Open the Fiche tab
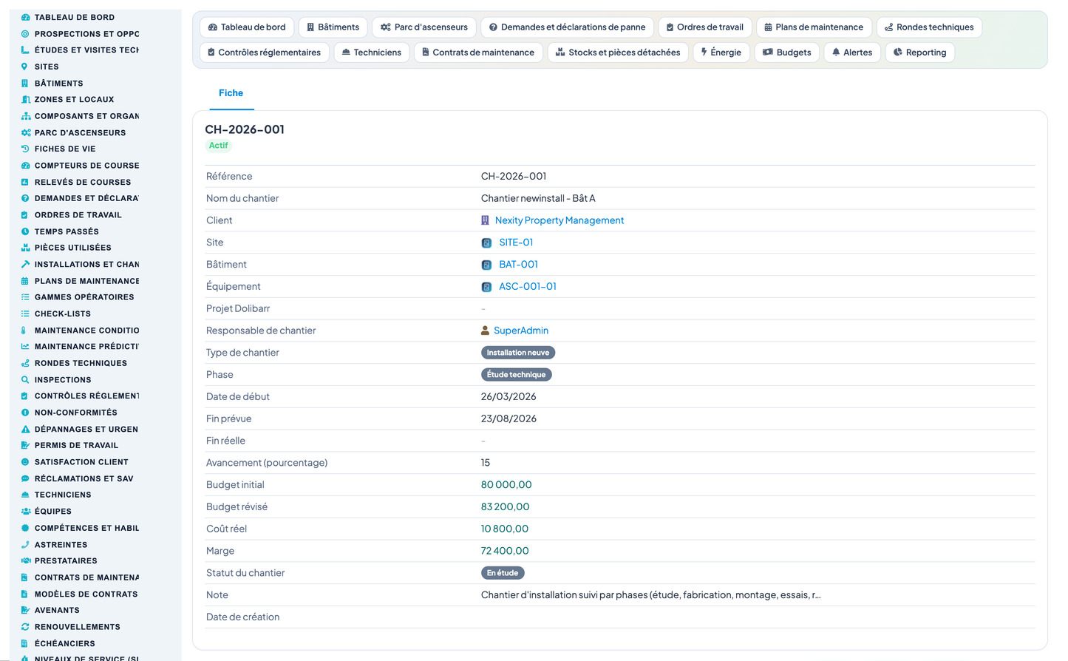Image resolution: width=1068 pixels, height=661 pixels. [231, 93]
